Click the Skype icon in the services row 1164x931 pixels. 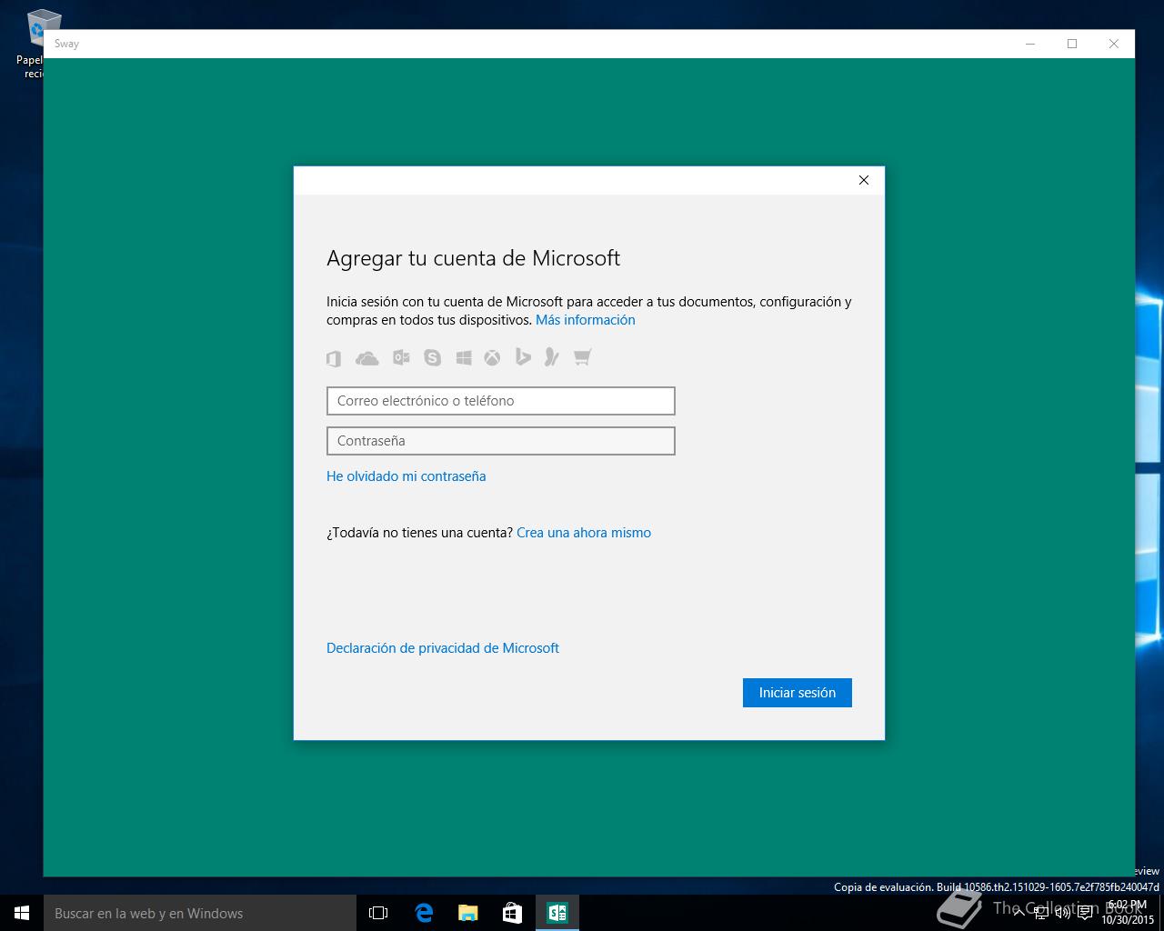(x=432, y=357)
